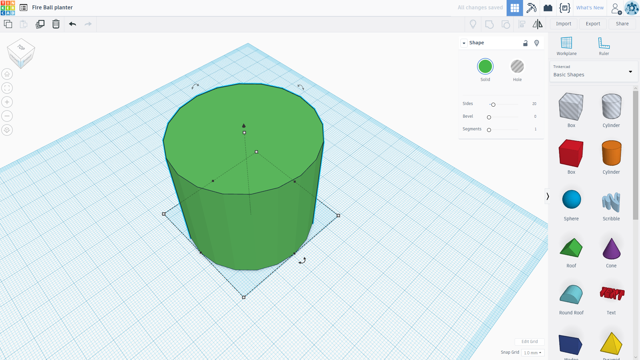
Task: Click the Ungroup shapes icon
Action: tap(506, 24)
